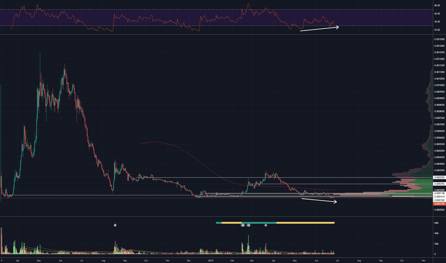Click the 0.0010000 price axis value
This screenshot has width=446, height=263.
pyautogui.click(x=439, y=85)
